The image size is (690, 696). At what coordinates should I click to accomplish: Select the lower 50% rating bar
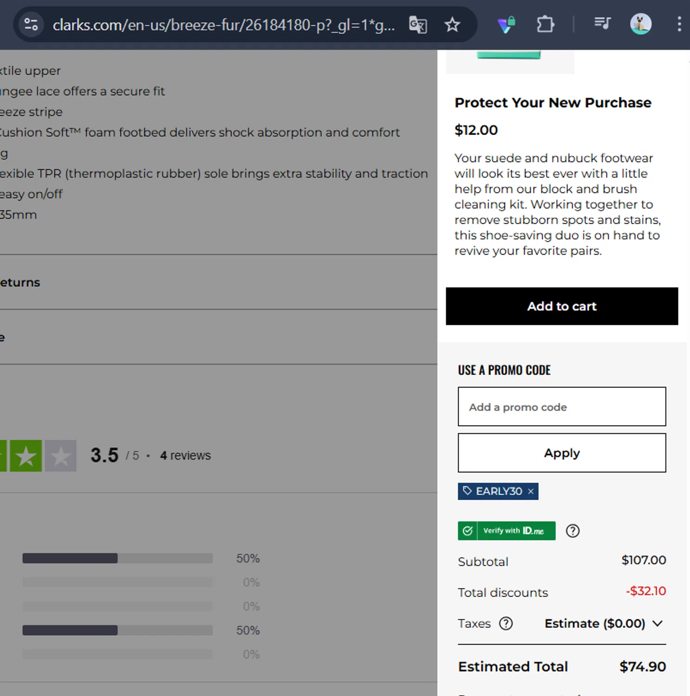pyautogui.click(x=117, y=630)
